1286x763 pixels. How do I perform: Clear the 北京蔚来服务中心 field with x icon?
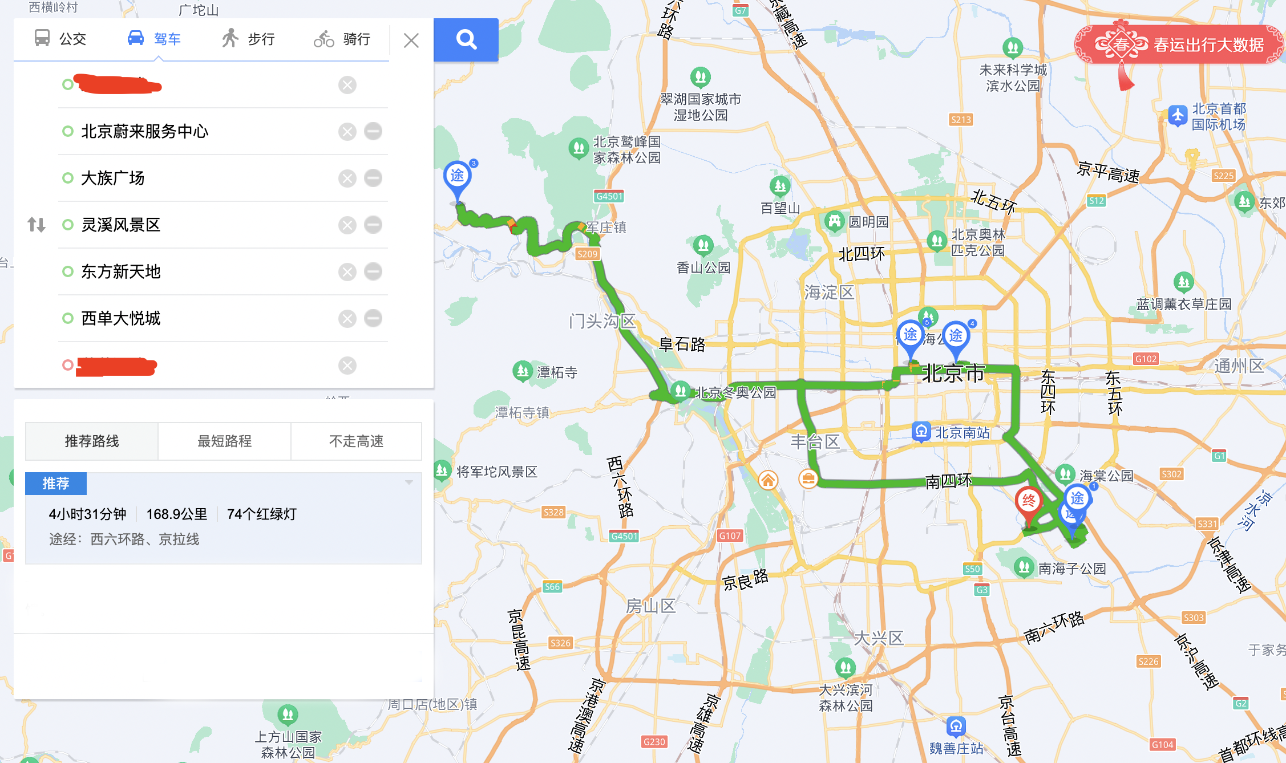[347, 132]
